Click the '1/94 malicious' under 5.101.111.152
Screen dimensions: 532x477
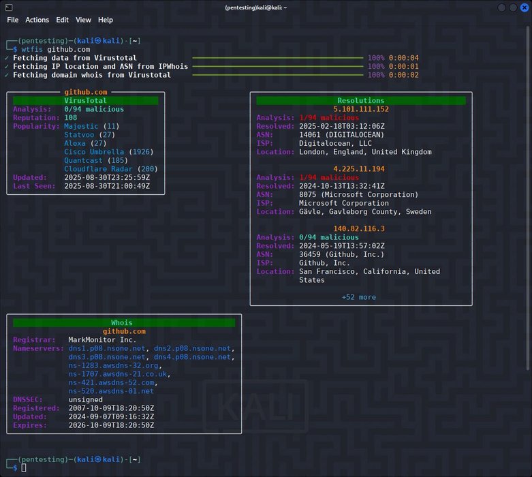point(329,117)
